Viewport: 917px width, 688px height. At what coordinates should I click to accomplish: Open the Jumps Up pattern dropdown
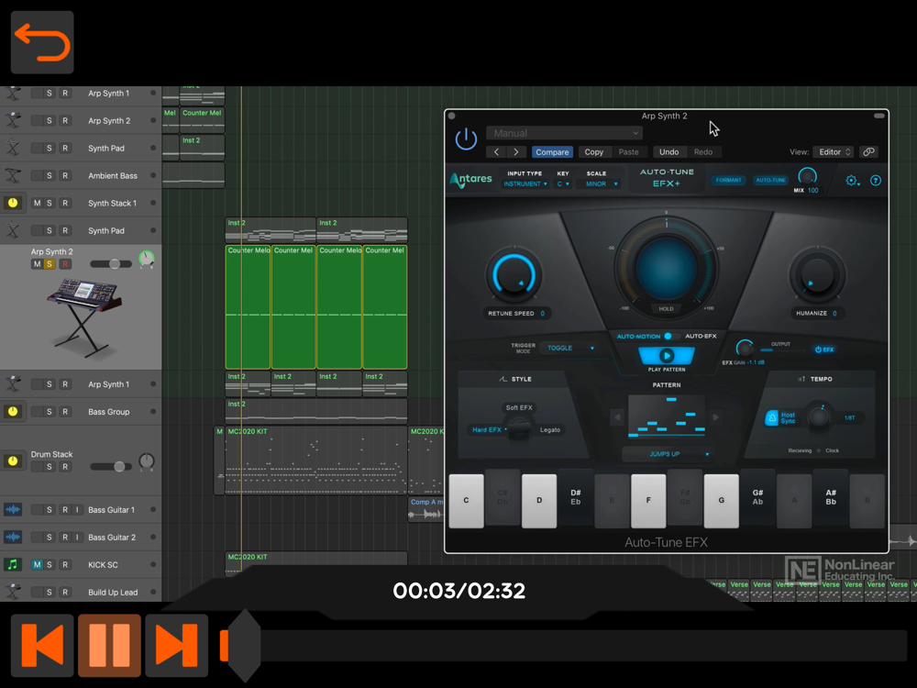(668, 454)
